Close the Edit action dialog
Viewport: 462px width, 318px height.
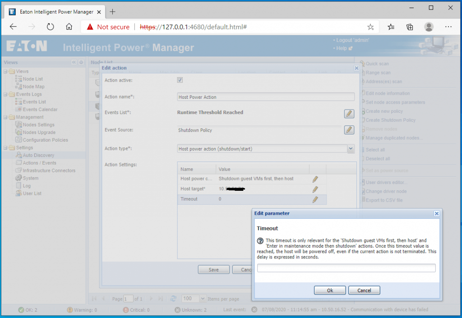tap(356, 68)
